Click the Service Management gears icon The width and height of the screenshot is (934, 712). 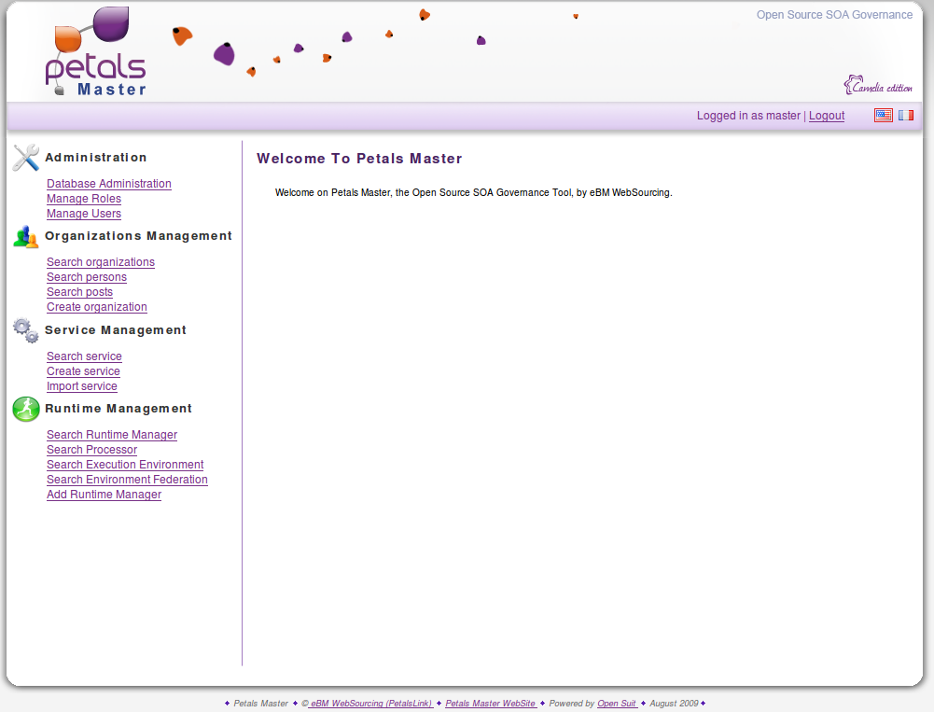[26, 330]
